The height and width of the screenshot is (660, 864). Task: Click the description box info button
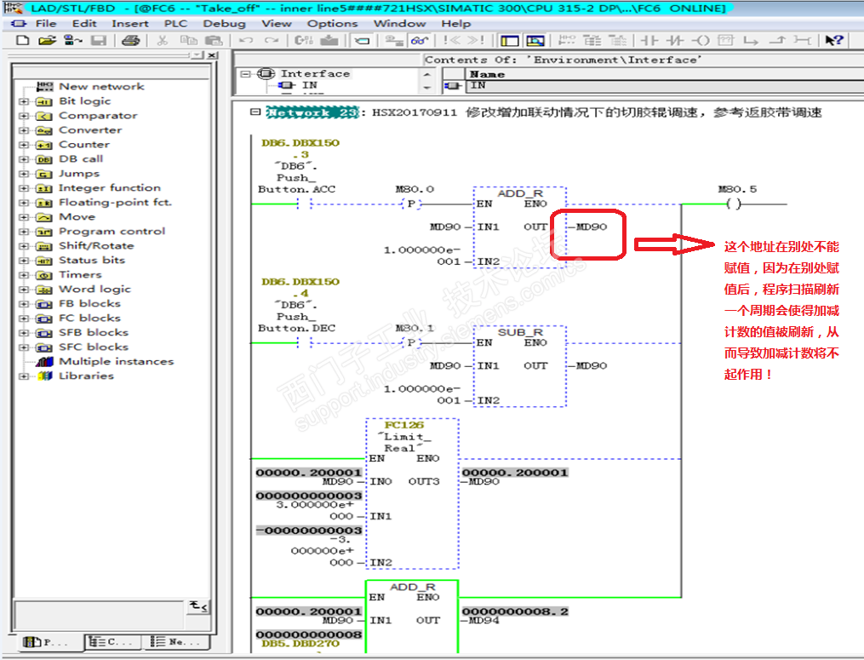[198, 606]
